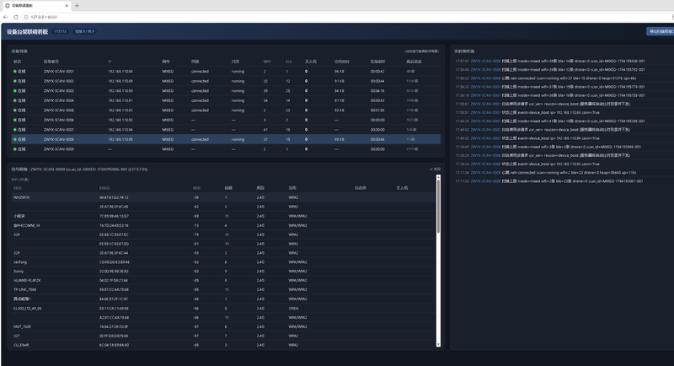Click the BSSID column header in signal table
This screenshot has height=366, width=674.
pyautogui.click(x=104, y=188)
